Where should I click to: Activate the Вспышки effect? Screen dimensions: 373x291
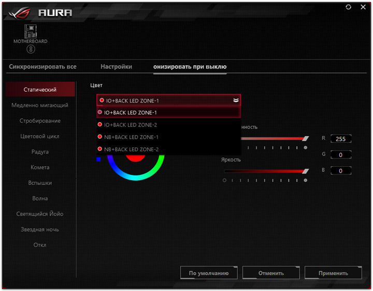click(40, 183)
